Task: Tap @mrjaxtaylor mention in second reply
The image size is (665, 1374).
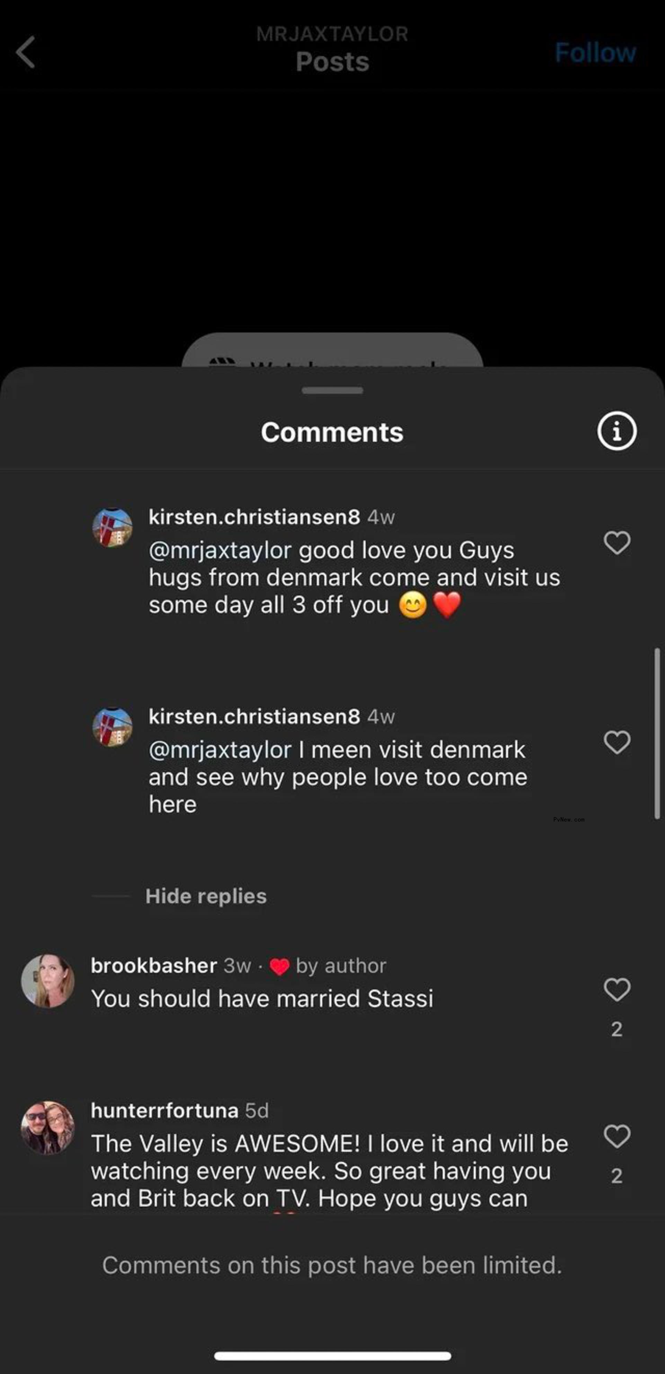Action: pos(220,750)
